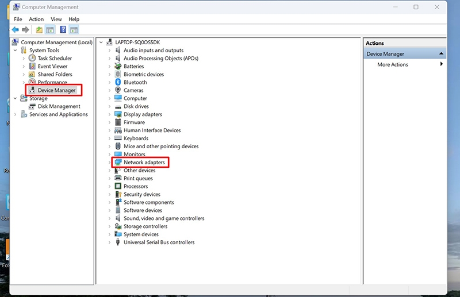This screenshot has height=297, width=460.
Task: Select the Software components category
Action: [149, 202]
